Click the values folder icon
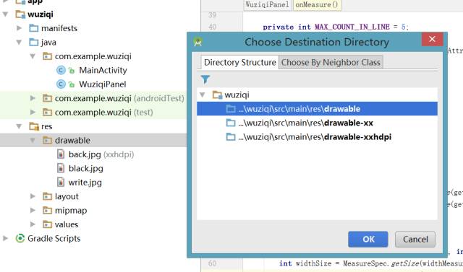This screenshot has width=463, height=272. pyautogui.click(x=47, y=224)
